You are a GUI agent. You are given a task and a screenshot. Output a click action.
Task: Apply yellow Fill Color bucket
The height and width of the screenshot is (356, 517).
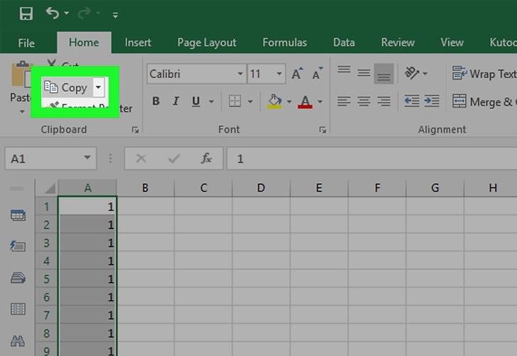tap(274, 101)
